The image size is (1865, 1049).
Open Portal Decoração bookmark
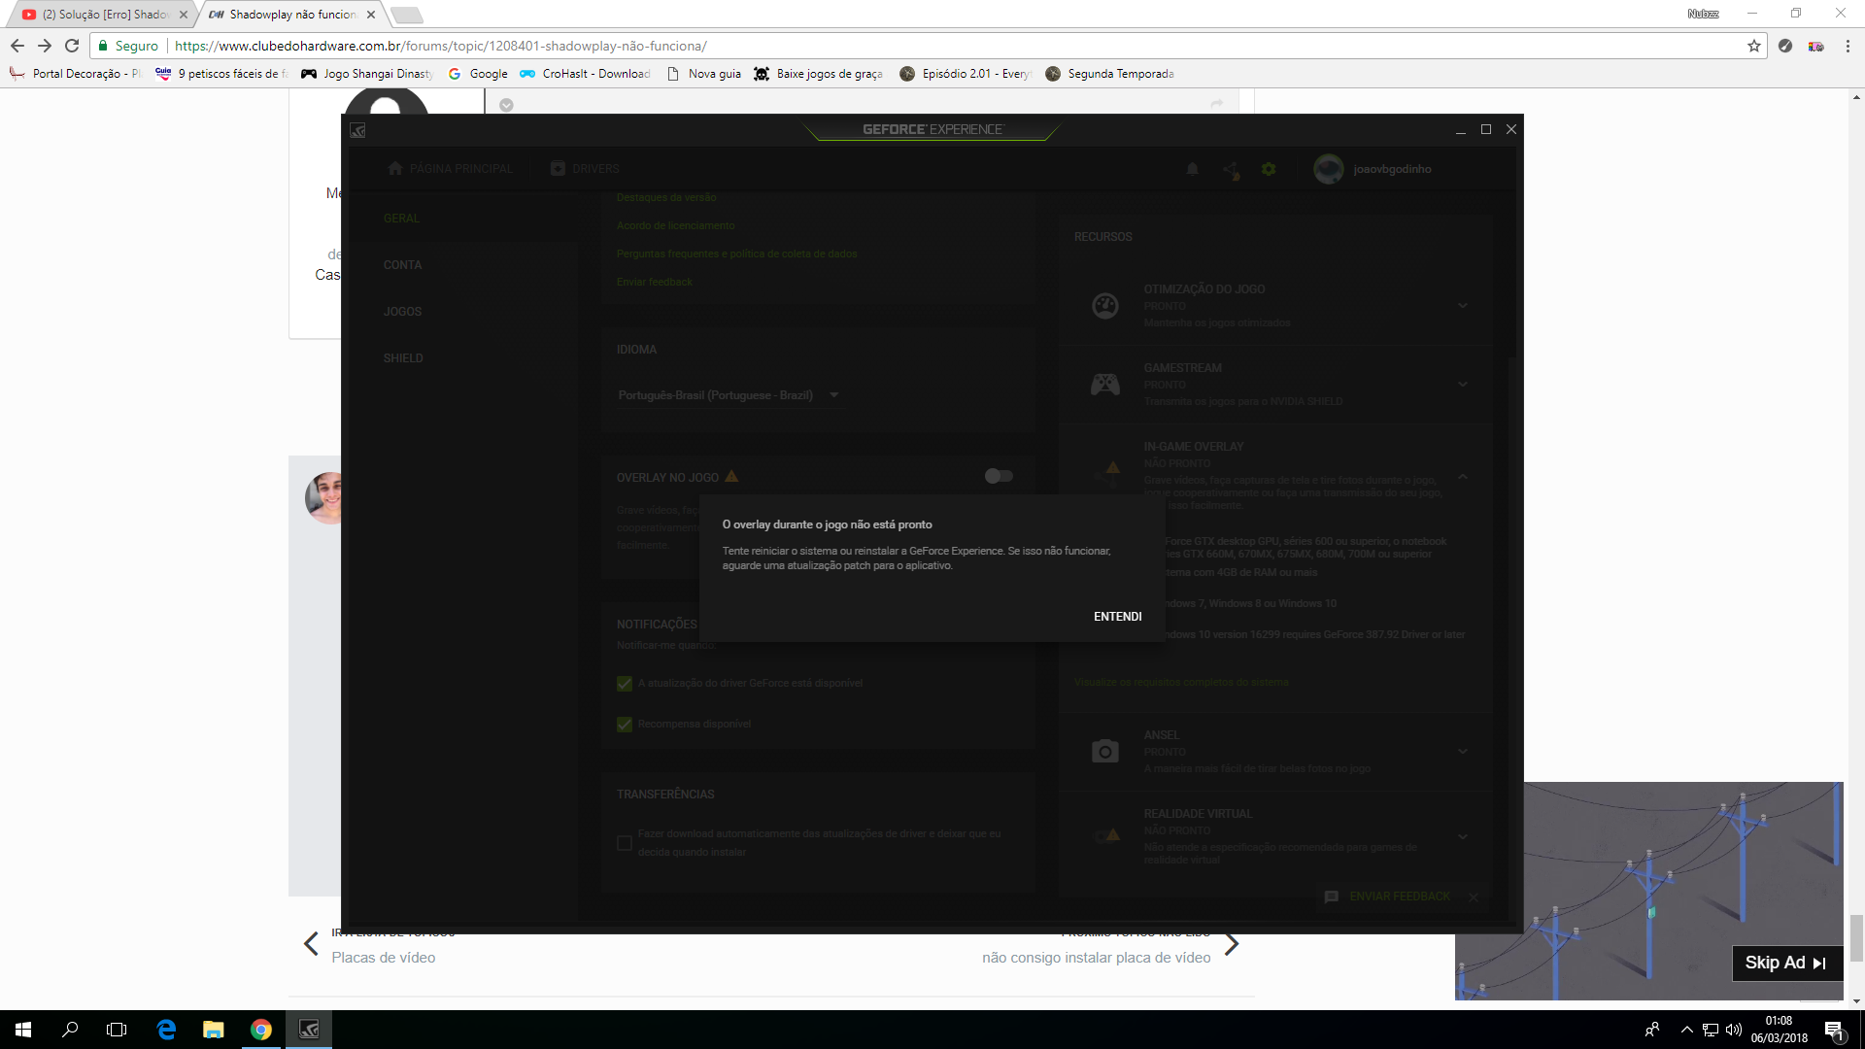click(76, 74)
